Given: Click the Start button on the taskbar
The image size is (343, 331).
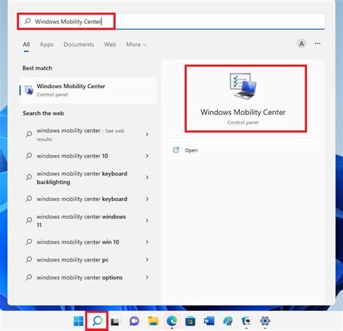Looking at the screenshot, I should pos(78,321).
